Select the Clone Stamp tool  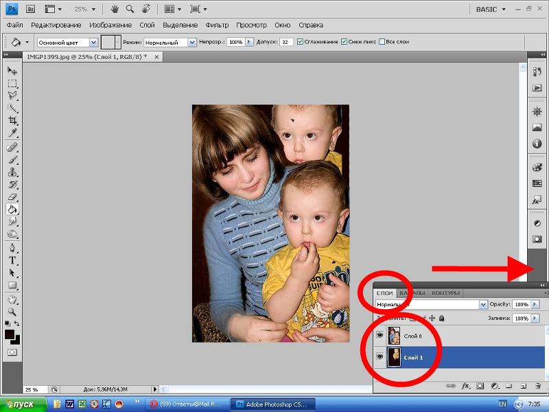(x=12, y=172)
